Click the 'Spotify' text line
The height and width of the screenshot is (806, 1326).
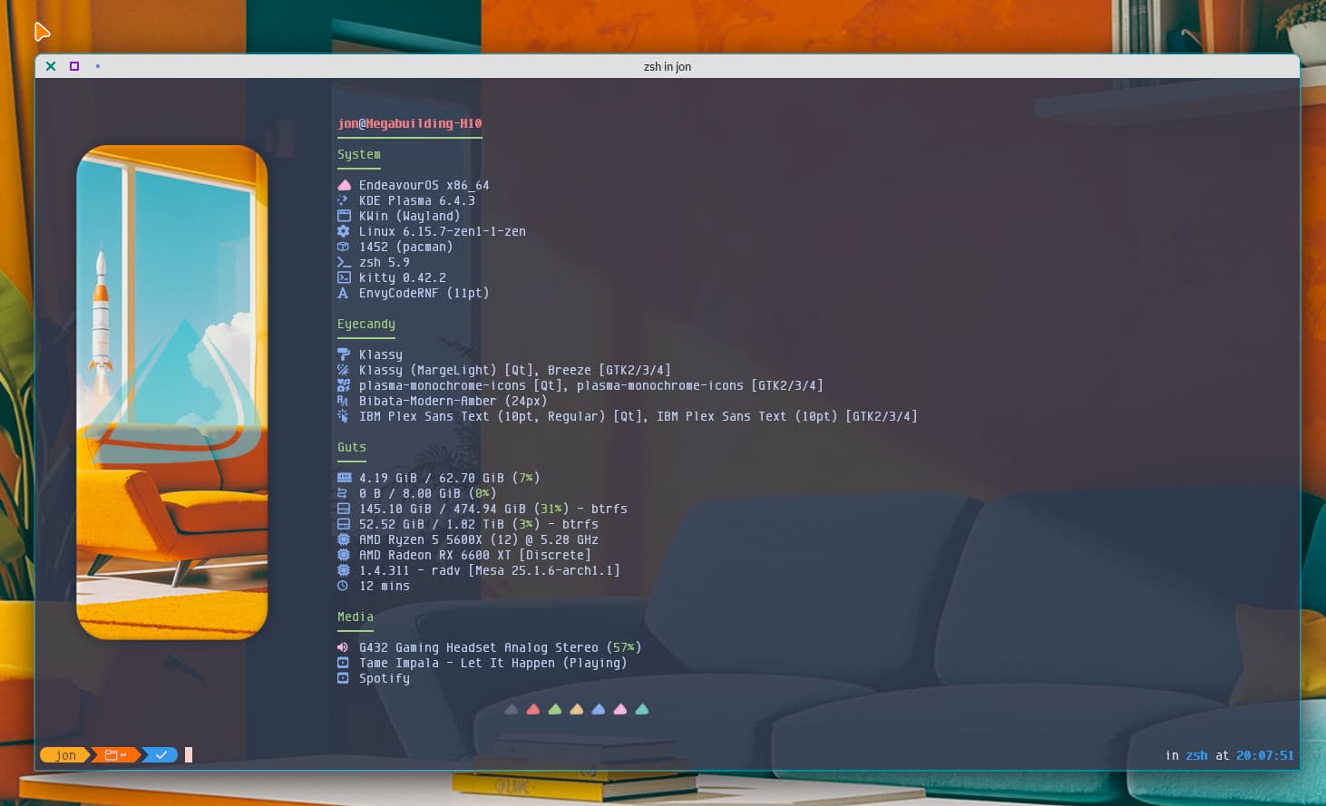click(x=385, y=678)
